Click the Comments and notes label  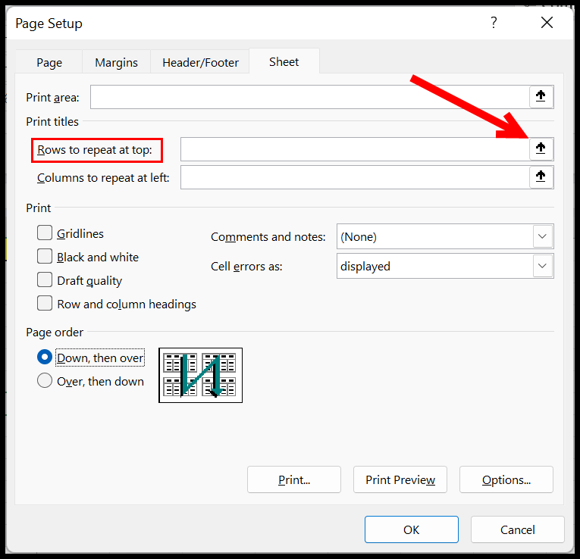tap(268, 236)
